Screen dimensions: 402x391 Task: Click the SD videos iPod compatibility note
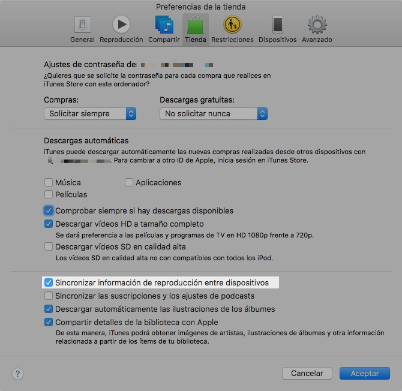[164, 258]
